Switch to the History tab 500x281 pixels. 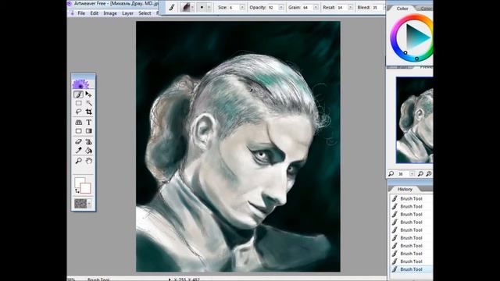tap(405, 189)
